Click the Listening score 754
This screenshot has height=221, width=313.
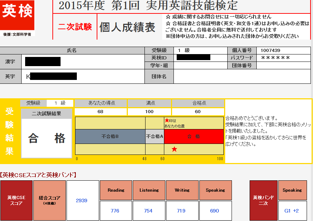coord(148,211)
